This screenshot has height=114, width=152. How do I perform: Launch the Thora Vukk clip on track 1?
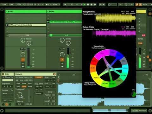[7, 25]
